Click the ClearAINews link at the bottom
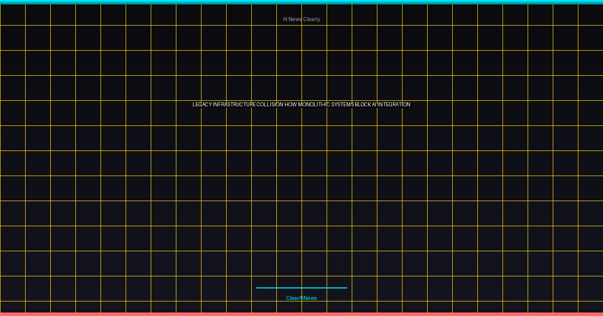This screenshot has width=603, height=316. click(301, 298)
